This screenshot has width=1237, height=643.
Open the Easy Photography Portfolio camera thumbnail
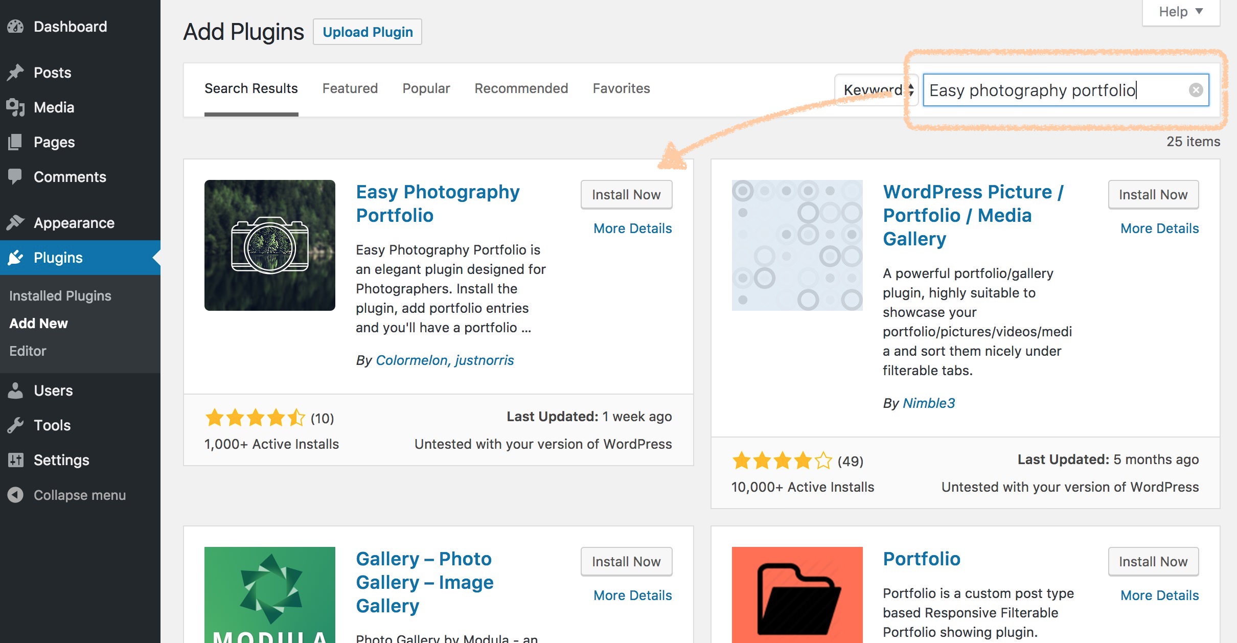270,245
